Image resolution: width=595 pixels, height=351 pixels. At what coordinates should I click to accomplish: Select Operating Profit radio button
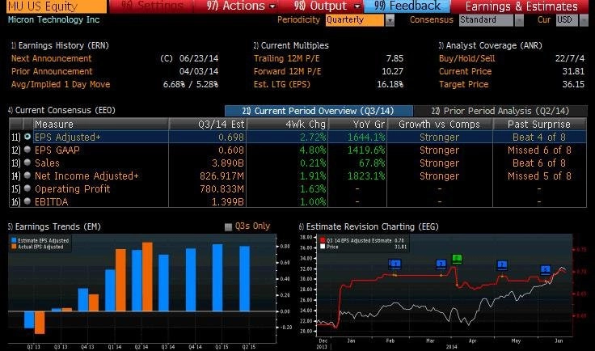click(x=27, y=188)
